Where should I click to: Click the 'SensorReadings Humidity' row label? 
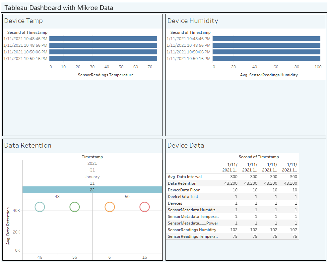click(x=192, y=230)
